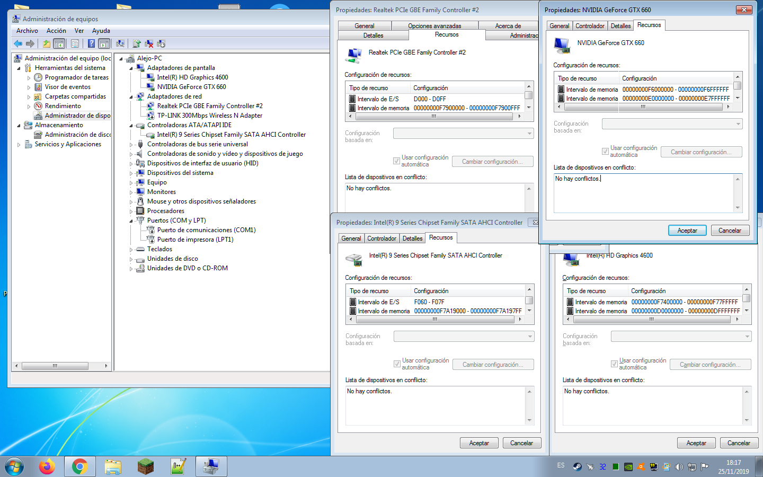Click 'Cambiar configuración...' in the Realtek dialog
The width and height of the screenshot is (763, 477).
point(493,162)
